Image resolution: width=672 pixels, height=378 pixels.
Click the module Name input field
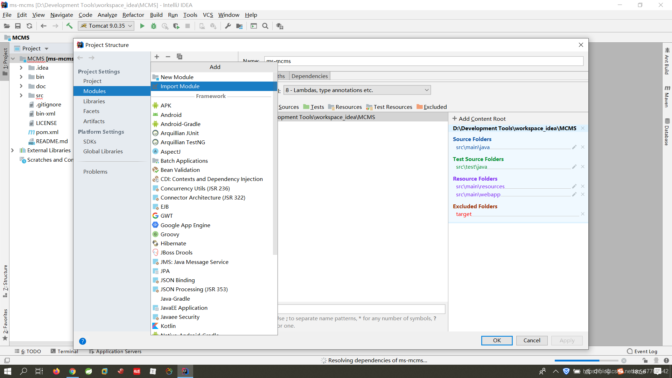423,61
